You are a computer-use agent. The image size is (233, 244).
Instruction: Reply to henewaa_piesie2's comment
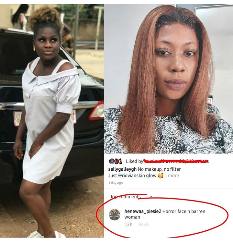pos(144,224)
